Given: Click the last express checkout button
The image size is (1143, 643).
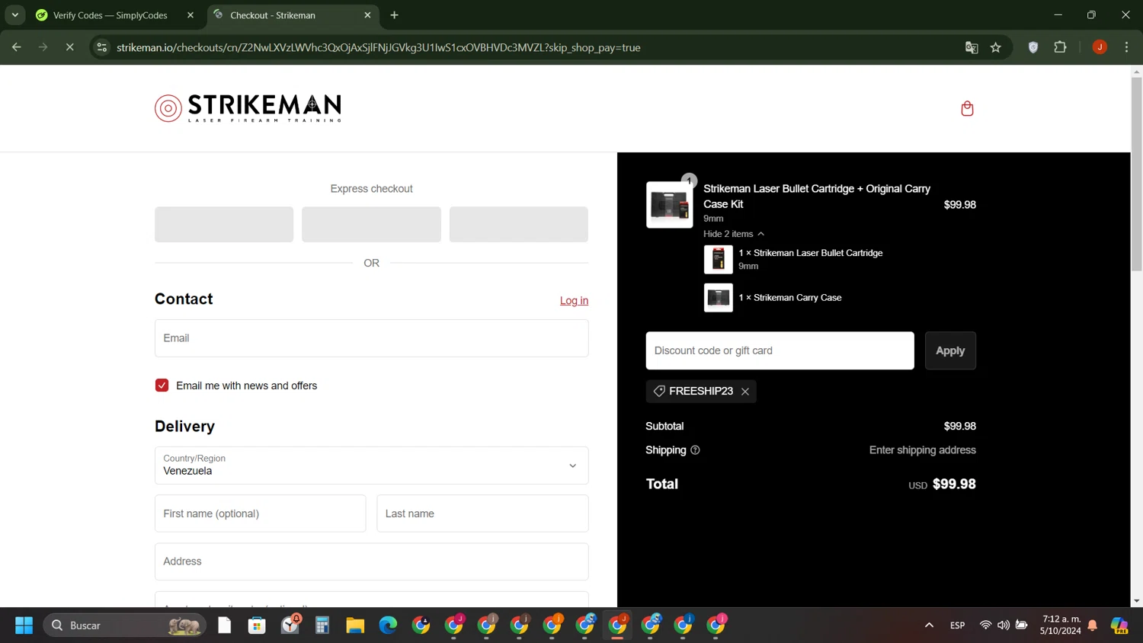Looking at the screenshot, I should coord(519,225).
